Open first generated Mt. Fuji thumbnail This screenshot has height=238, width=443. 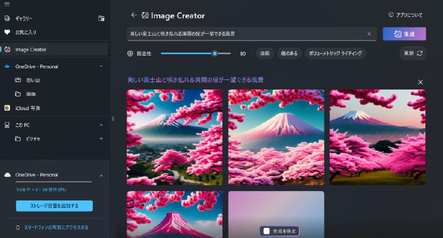pos(175,138)
